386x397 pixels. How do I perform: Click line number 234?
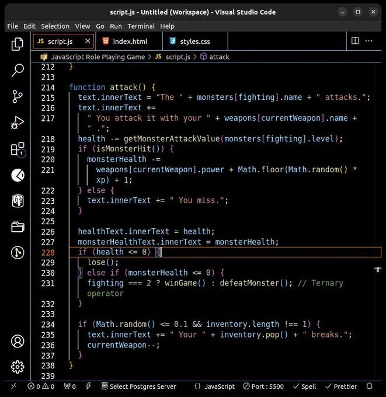tap(48, 325)
